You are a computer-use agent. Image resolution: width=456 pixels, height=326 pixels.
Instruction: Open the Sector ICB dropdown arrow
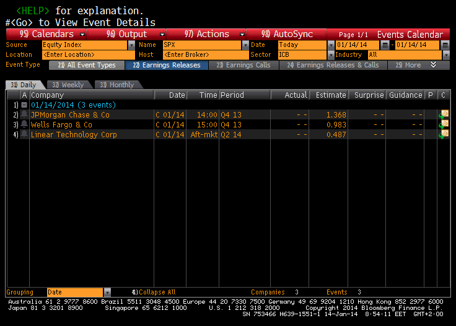coord(331,54)
